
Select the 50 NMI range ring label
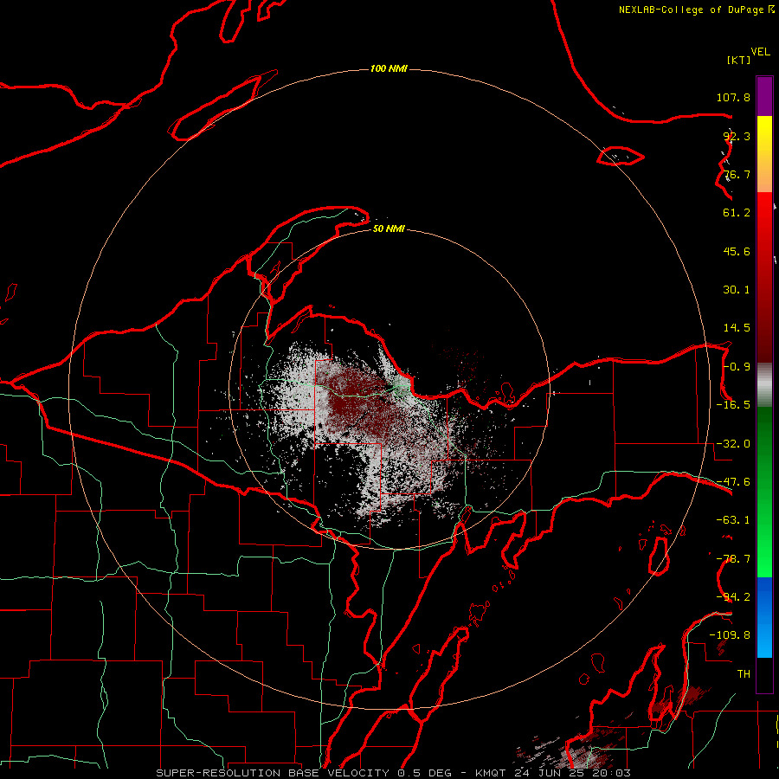pyautogui.click(x=389, y=229)
